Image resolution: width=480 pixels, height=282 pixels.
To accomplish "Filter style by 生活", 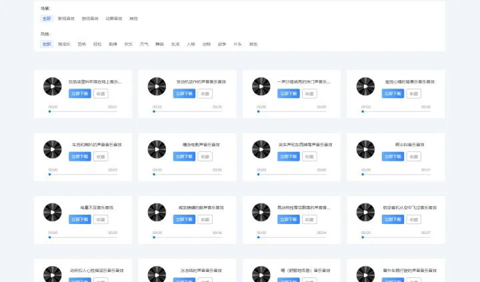I will click(175, 44).
